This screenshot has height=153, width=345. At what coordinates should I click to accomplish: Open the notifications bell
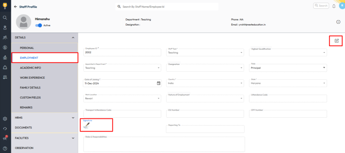[x=334, y=6]
